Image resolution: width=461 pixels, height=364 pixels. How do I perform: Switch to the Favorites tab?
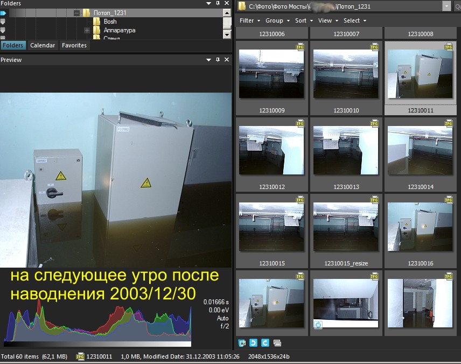pos(74,45)
